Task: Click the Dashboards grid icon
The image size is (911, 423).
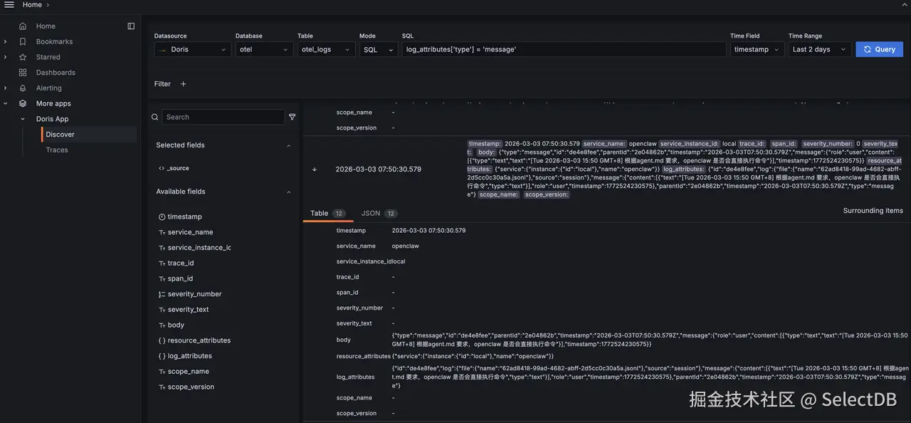Action: pyautogui.click(x=23, y=73)
